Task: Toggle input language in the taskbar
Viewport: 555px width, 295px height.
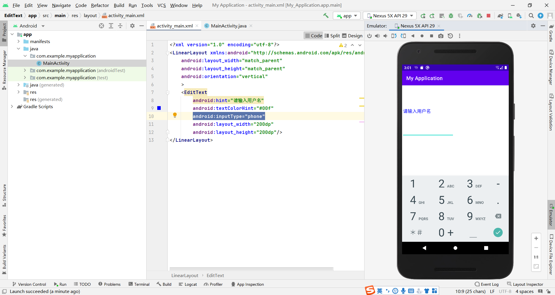Action: tap(380, 291)
